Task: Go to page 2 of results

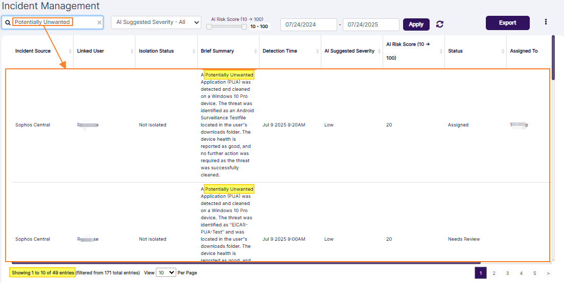Action: point(494,273)
